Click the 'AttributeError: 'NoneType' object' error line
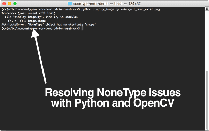The width and height of the screenshot is (209, 131). pos(49,25)
